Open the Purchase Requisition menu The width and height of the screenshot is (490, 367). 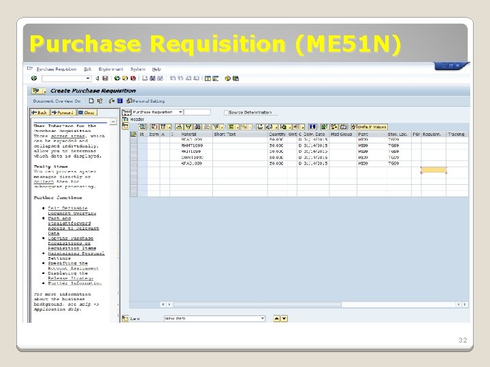(56, 69)
